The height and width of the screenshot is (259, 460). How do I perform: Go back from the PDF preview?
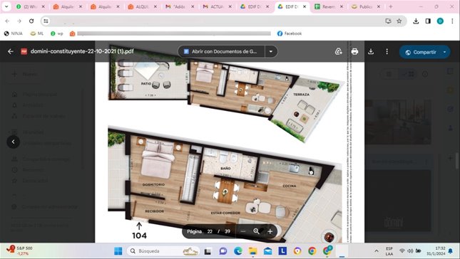point(11,51)
